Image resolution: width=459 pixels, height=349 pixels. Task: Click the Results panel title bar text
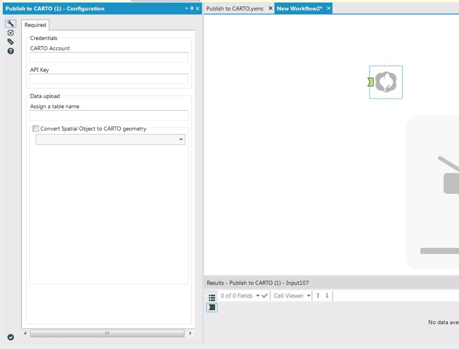[258, 283]
